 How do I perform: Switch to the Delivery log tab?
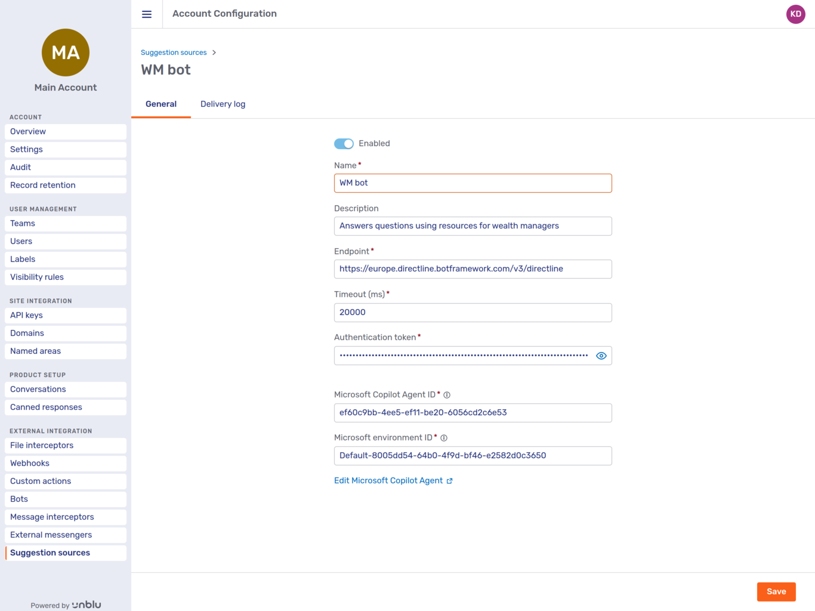pyautogui.click(x=223, y=104)
